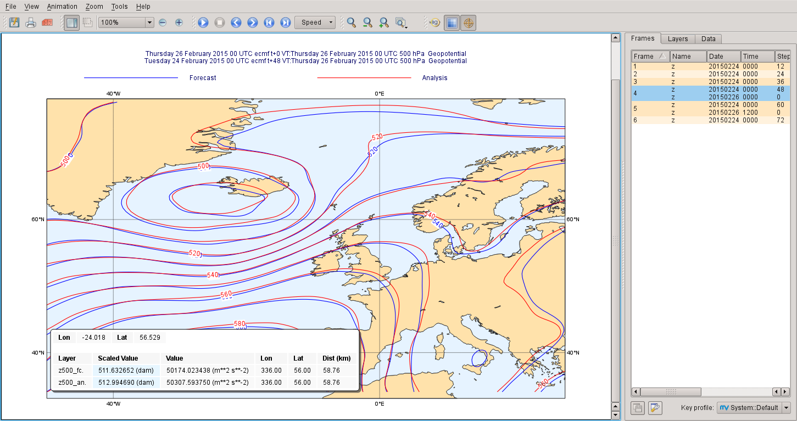Screen dimensions: 797x421
Task: Open the Tools menu
Action: click(119, 7)
